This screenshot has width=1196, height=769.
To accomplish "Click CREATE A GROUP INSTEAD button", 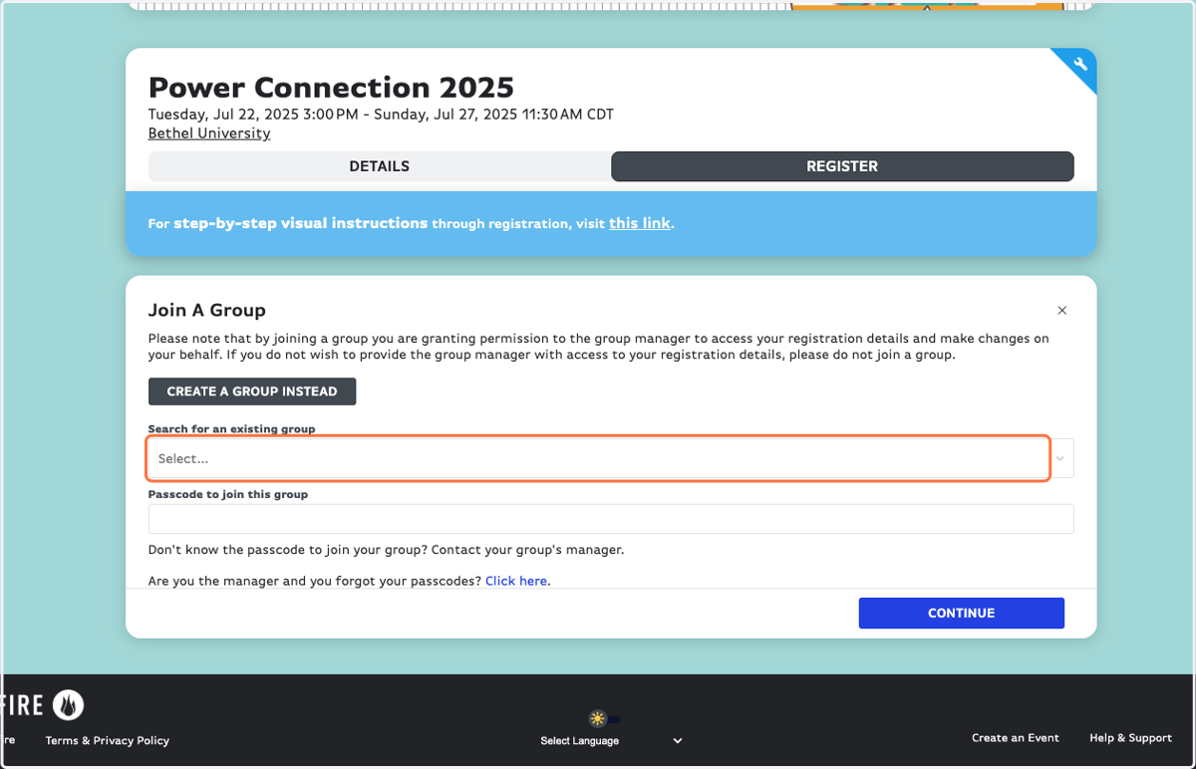I will 252,391.
